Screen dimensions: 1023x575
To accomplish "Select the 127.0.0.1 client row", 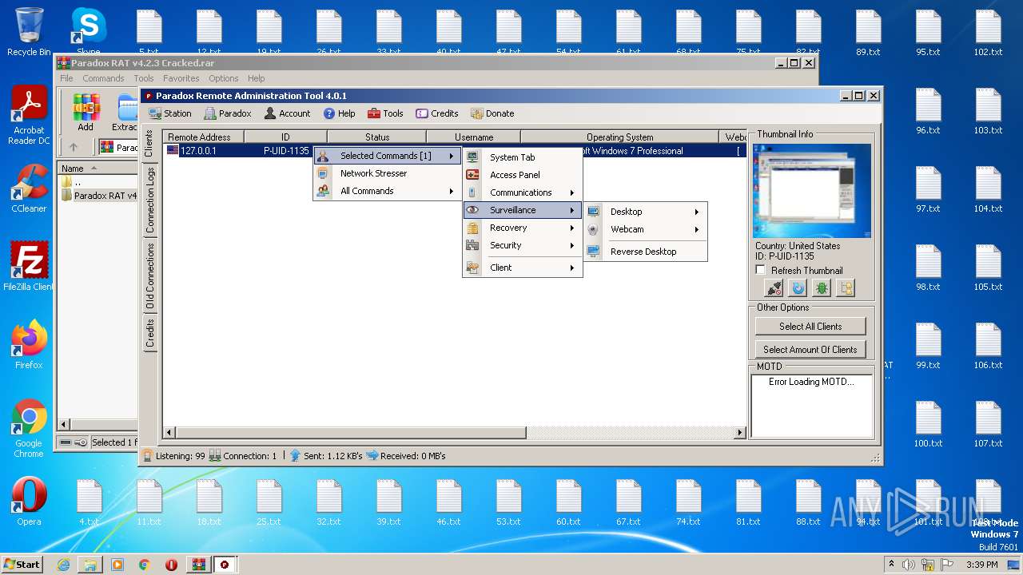I will coord(455,150).
